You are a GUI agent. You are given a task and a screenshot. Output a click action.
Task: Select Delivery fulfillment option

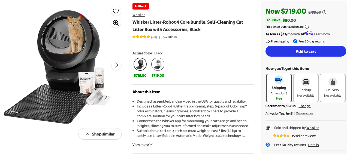pyautogui.click(x=333, y=88)
